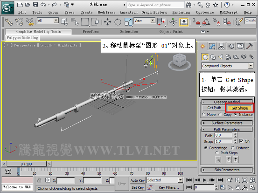
Task: Activate Select and Move tool
Action: click(x=107, y=22)
